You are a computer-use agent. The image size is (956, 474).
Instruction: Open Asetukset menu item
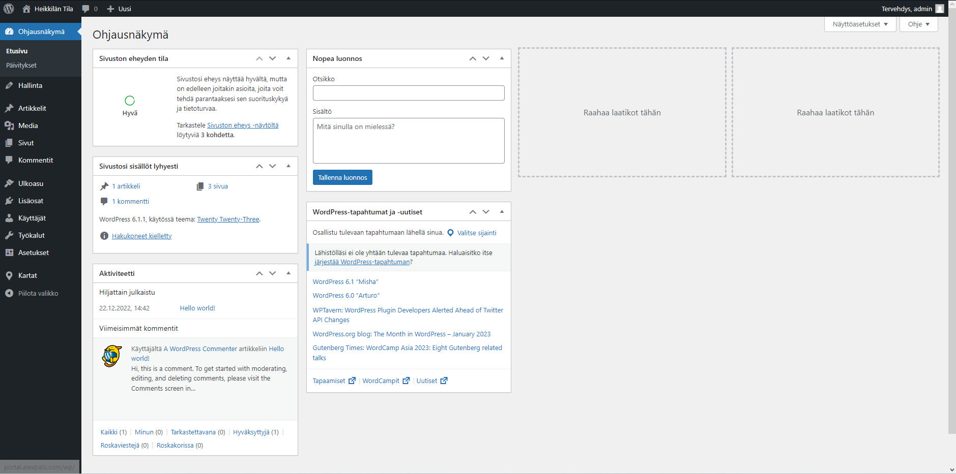[x=41, y=252]
